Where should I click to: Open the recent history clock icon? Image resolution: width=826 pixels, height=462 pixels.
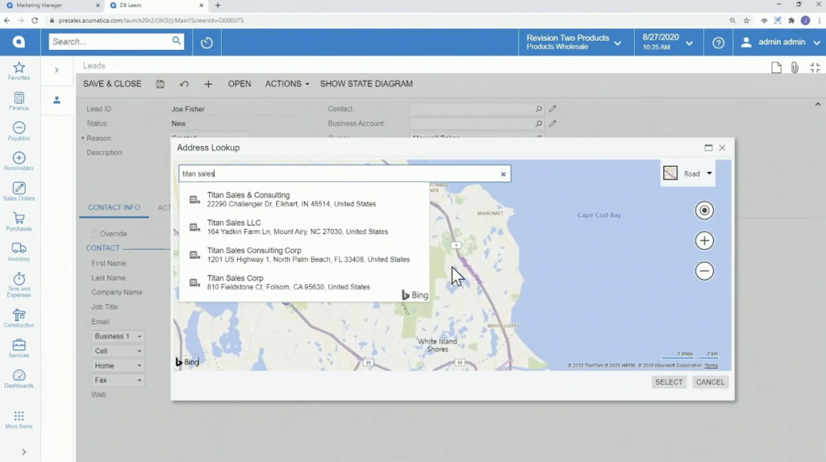(x=206, y=43)
